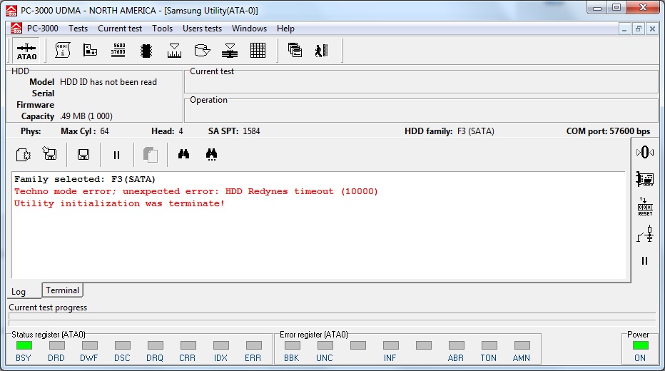
Task: Click the red Techno mode error line
Action: pos(196,191)
